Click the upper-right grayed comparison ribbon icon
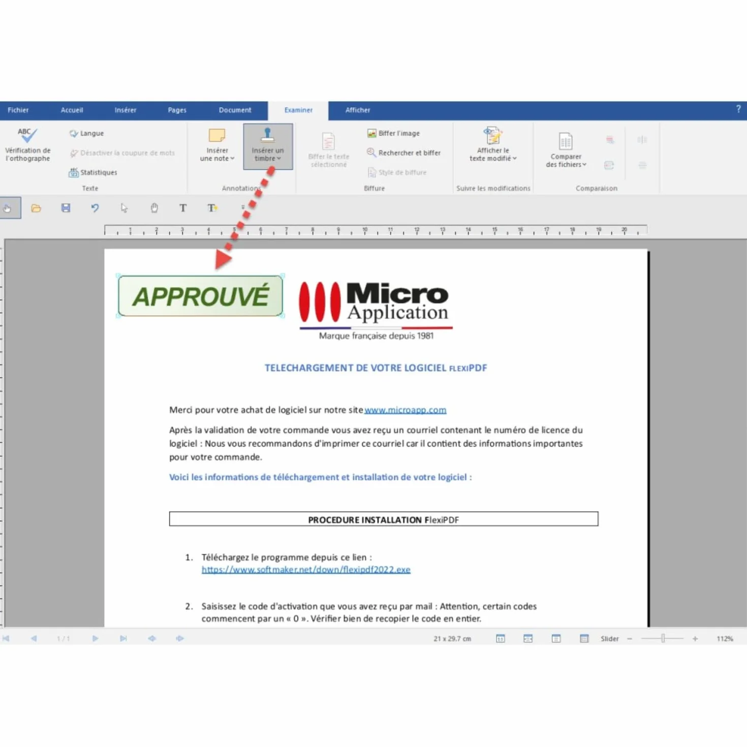Image resolution: width=747 pixels, height=747 pixels. click(x=642, y=139)
